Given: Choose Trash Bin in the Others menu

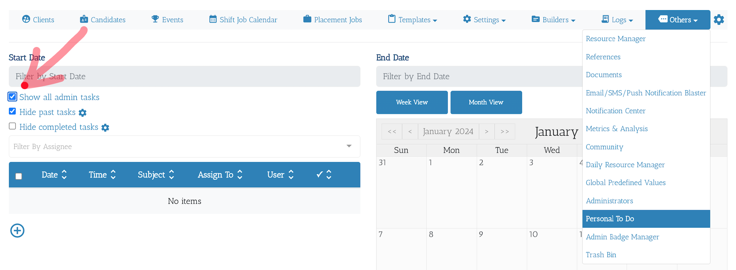Looking at the screenshot, I should point(601,254).
